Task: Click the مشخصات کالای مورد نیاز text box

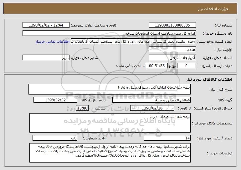Action: 110,123
